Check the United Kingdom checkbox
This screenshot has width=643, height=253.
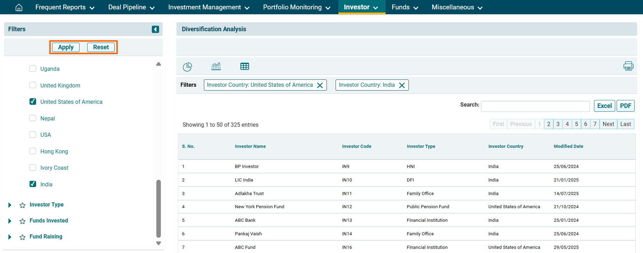pos(33,85)
